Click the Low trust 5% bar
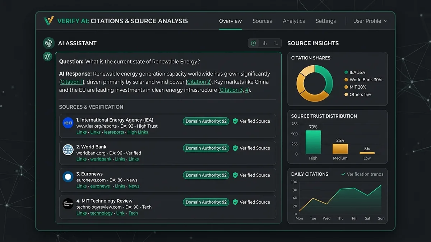 pyautogui.click(x=367, y=153)
